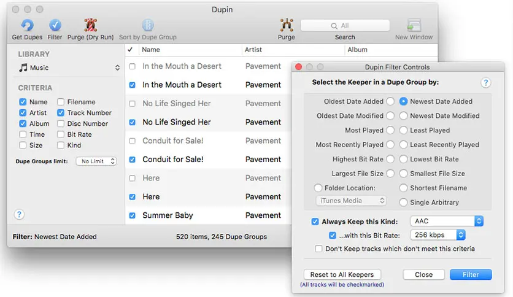Click the magnifier icon in search field
Screen dimensions: 513x297
point(334,26)
